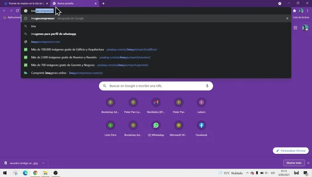Select imagecompressor Búsqueda de Google suggestion
Viewport: 312px width, 177px height.
156,18
